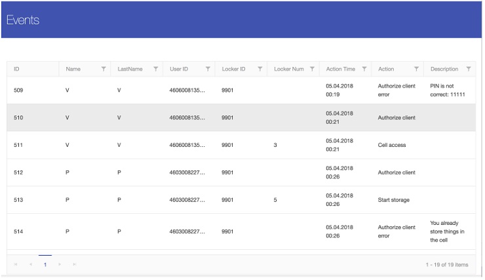This screenshot has width=485, height=280.
Task: Jump to the last page using pager arrow
Action: (74, 264)
